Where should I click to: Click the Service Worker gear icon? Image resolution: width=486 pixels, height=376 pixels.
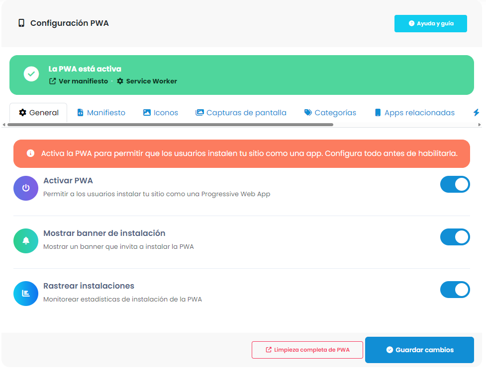[x=119, y=81]
